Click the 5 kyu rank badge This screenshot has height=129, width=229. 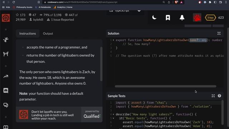210,18
